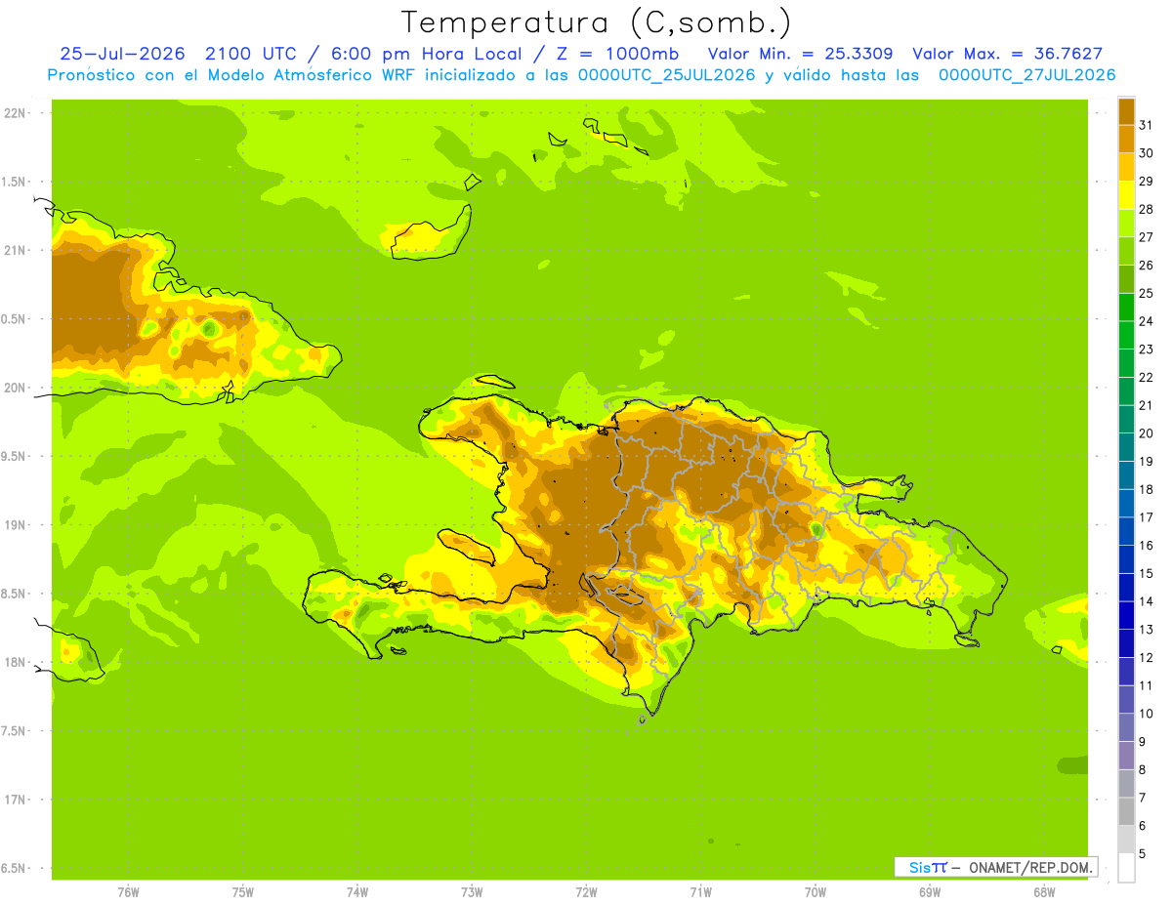Image resolution: width=1172 pixels, height=905 pixels.
Task: Click the white legend swatch below 5
Action: (x=1126, y=867)
